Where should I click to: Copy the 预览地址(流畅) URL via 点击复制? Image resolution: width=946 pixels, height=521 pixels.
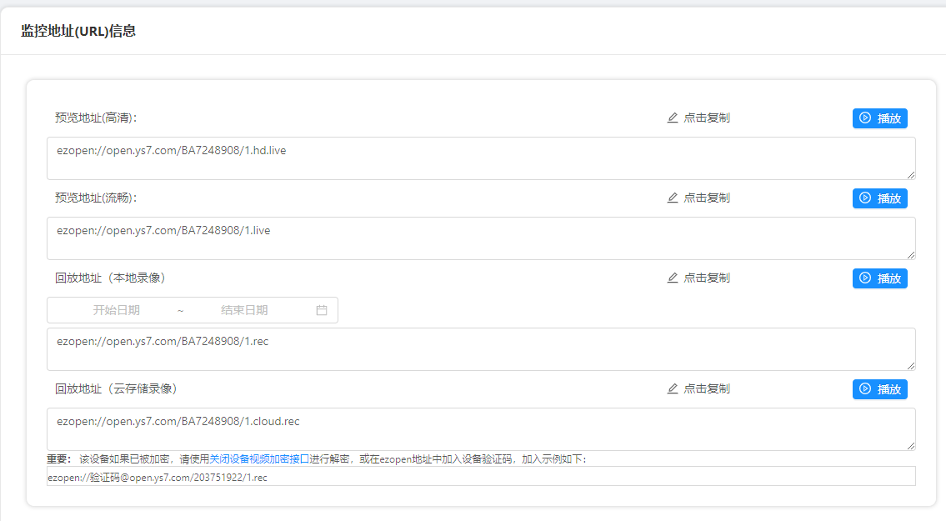point(698,198)
